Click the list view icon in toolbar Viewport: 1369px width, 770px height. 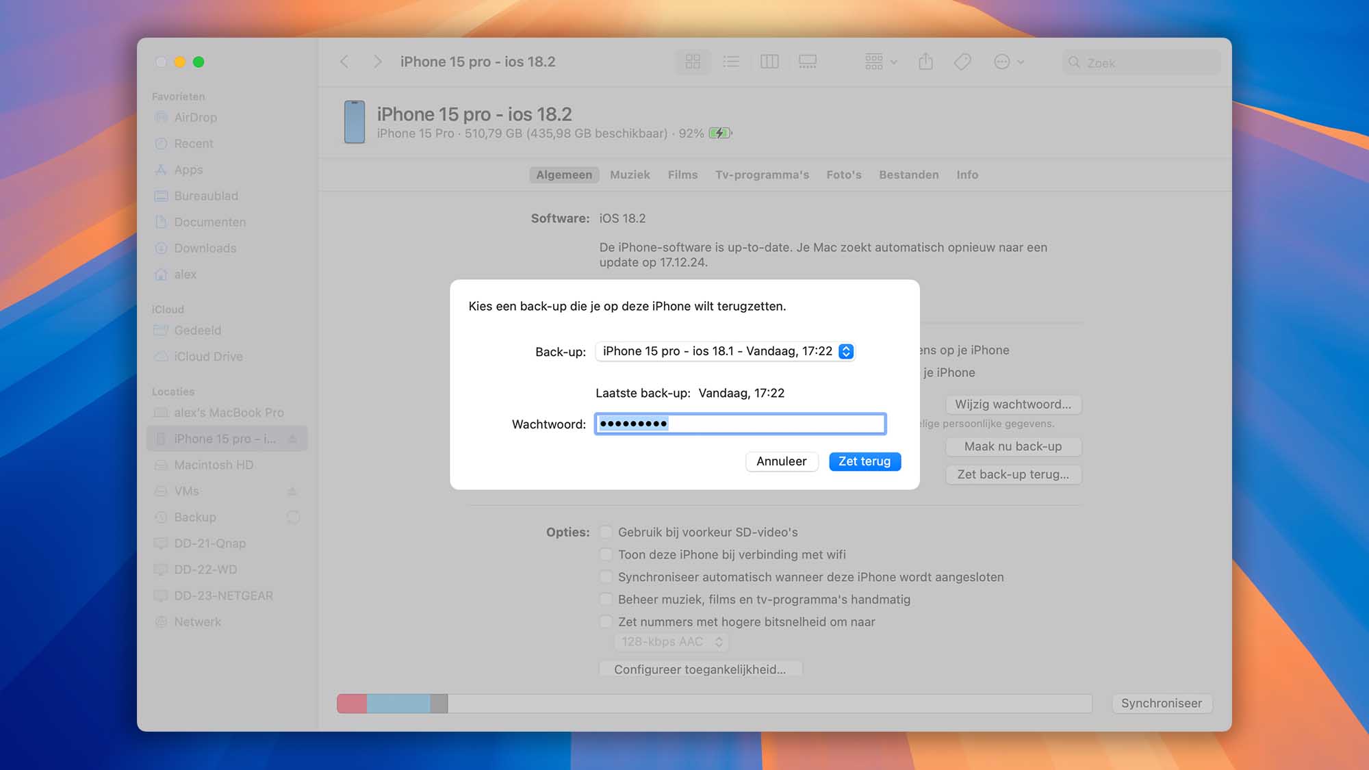click(x=730, y=60)
